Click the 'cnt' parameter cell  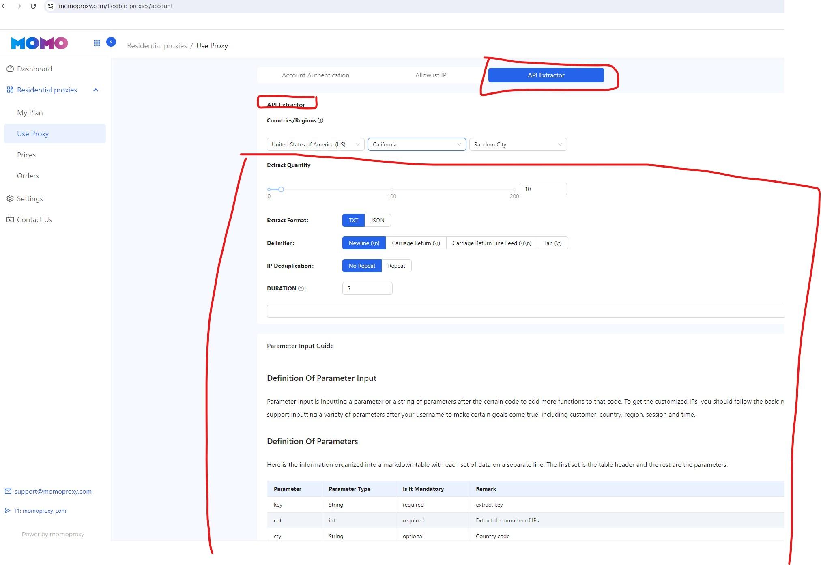click(294, 520)
